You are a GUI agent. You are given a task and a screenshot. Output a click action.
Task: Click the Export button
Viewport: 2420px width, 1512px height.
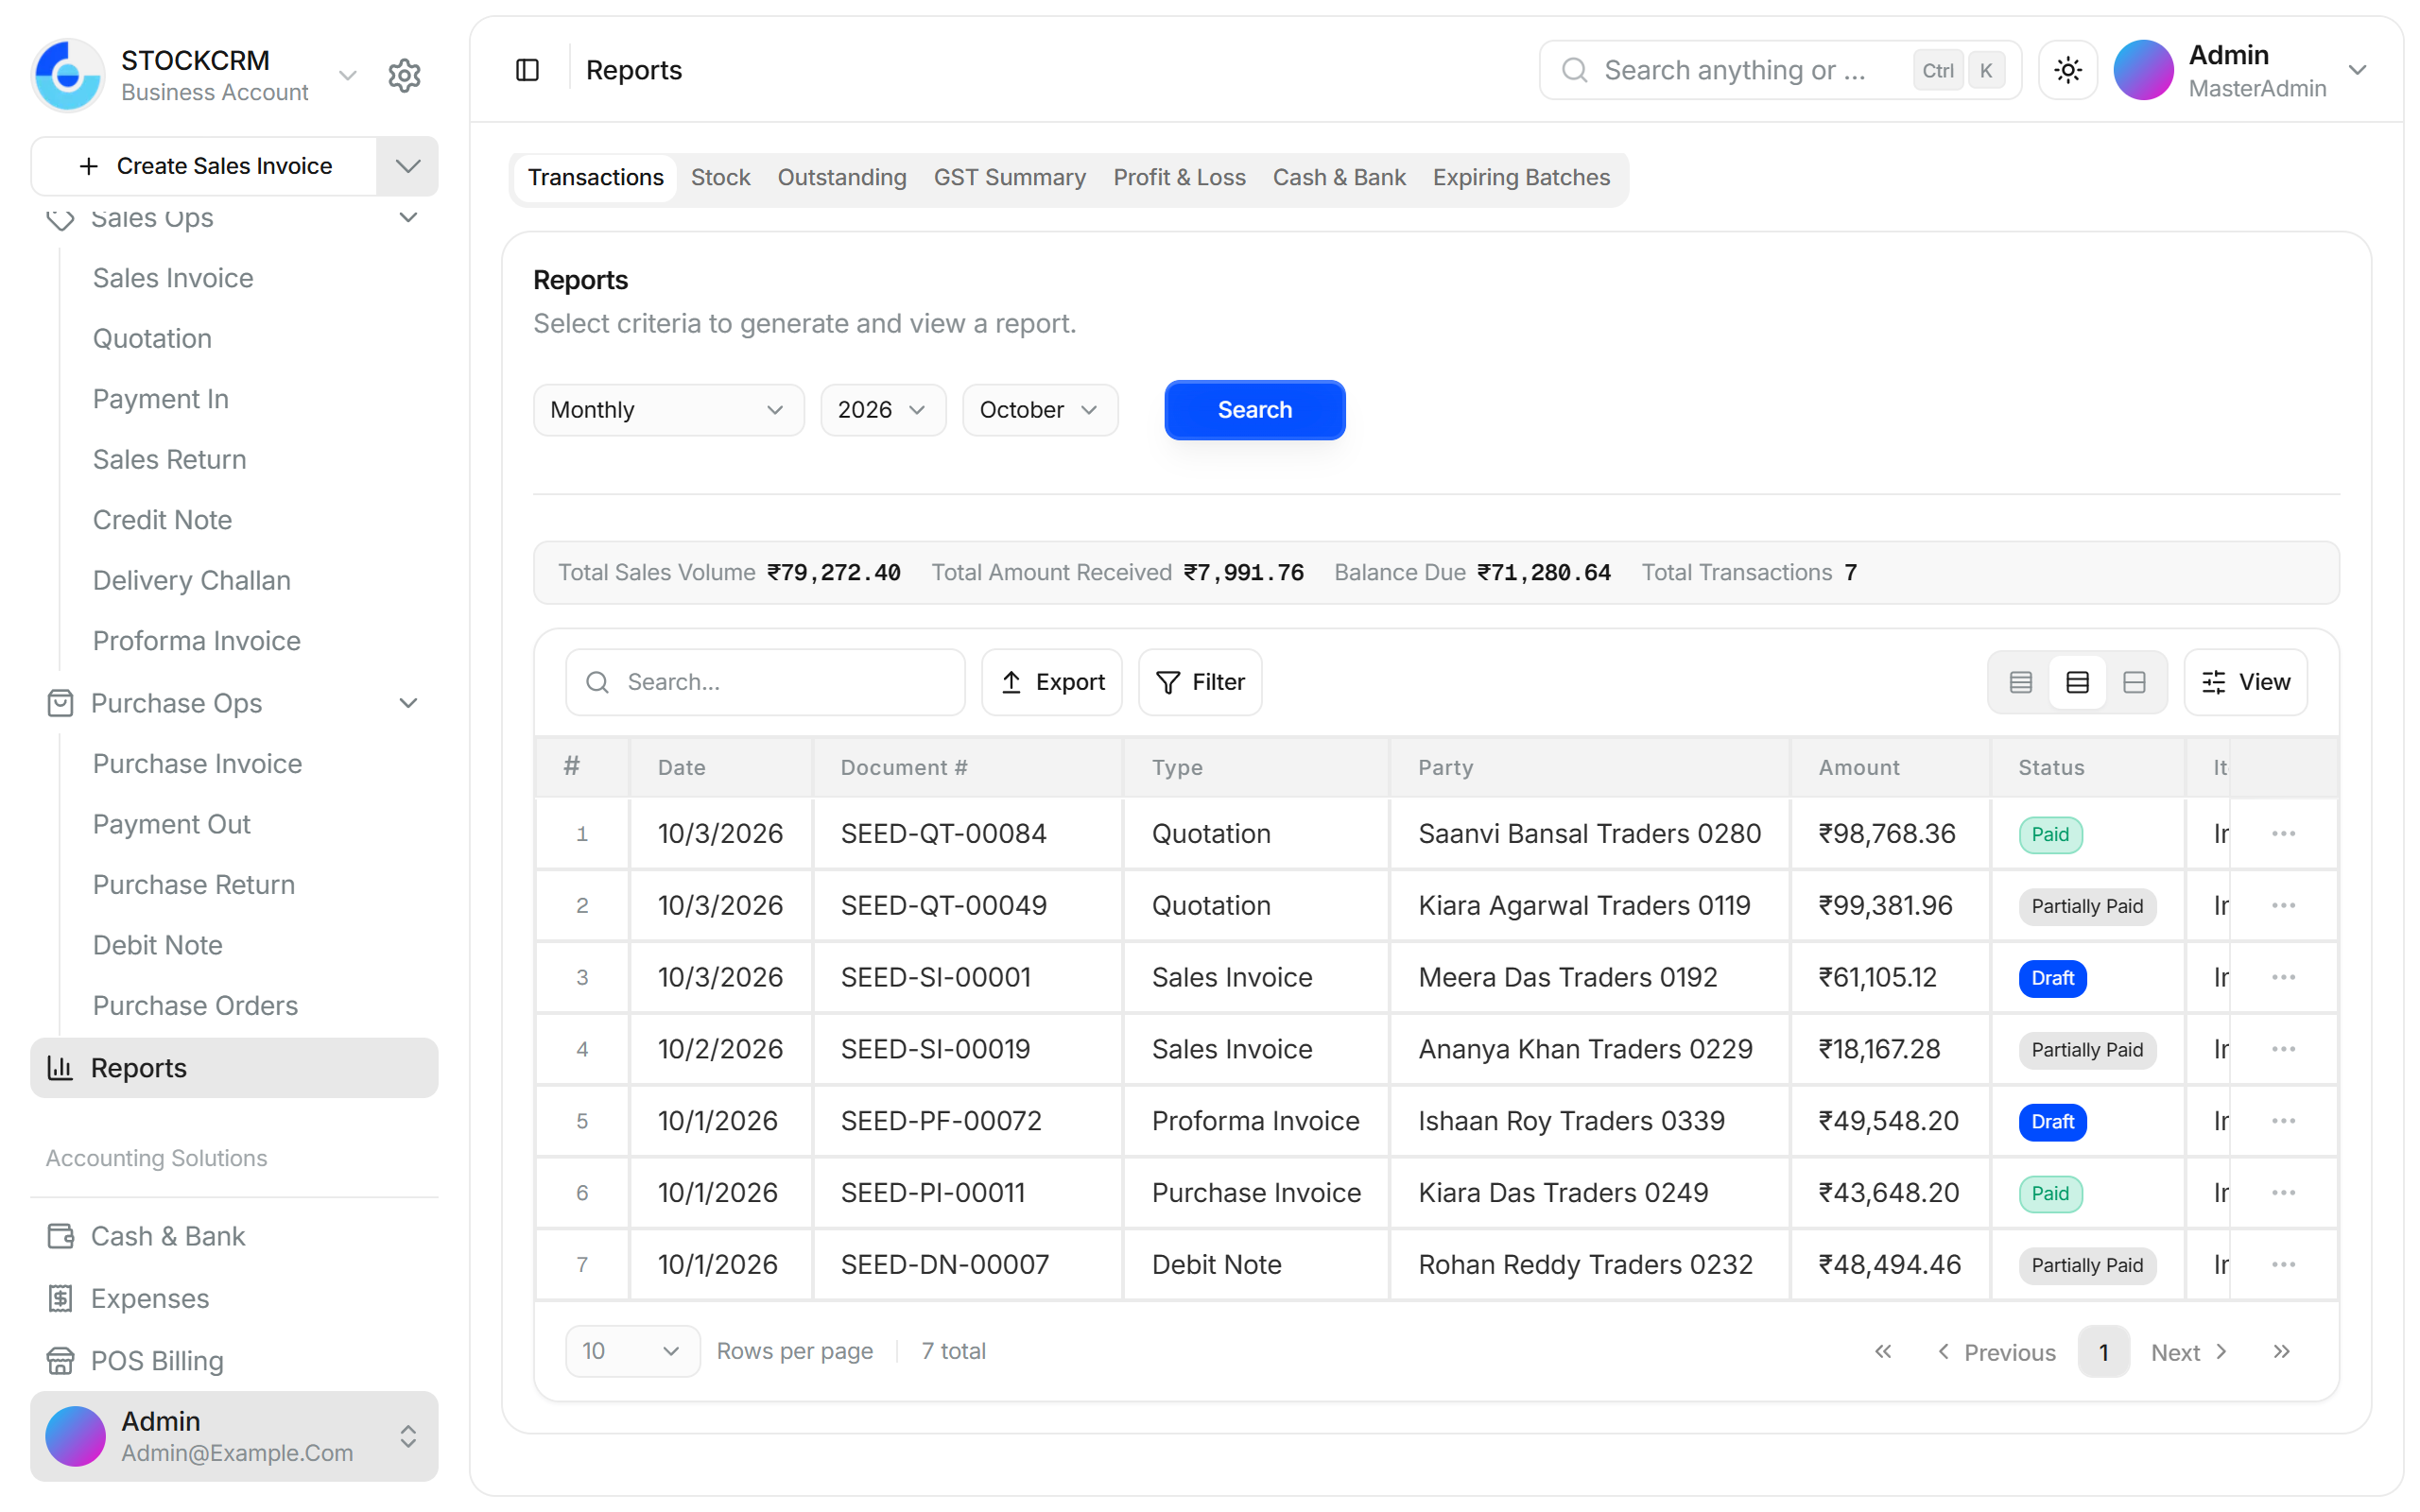click(1051, 682)
